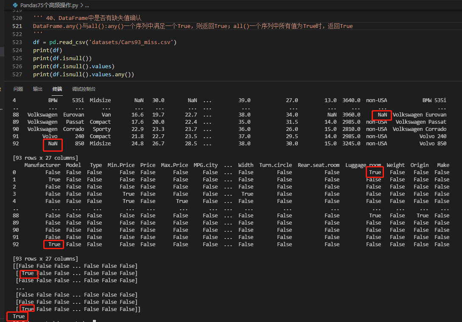Screen dimensions: 462x322
Task: Click the second '[93 rows x 27 columns]' summary
Action: 45,259
